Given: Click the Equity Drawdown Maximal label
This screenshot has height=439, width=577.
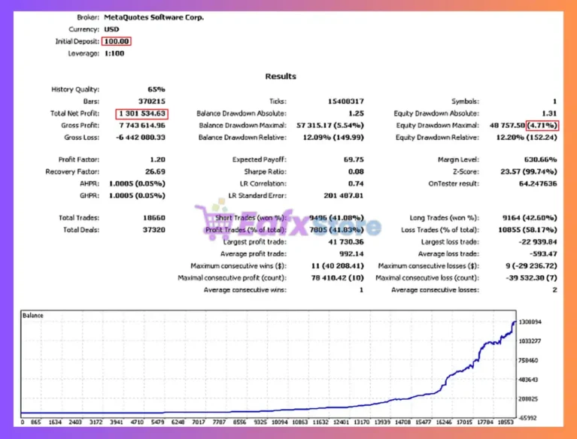Looking at the screenshot, I should tap(438, 126).
